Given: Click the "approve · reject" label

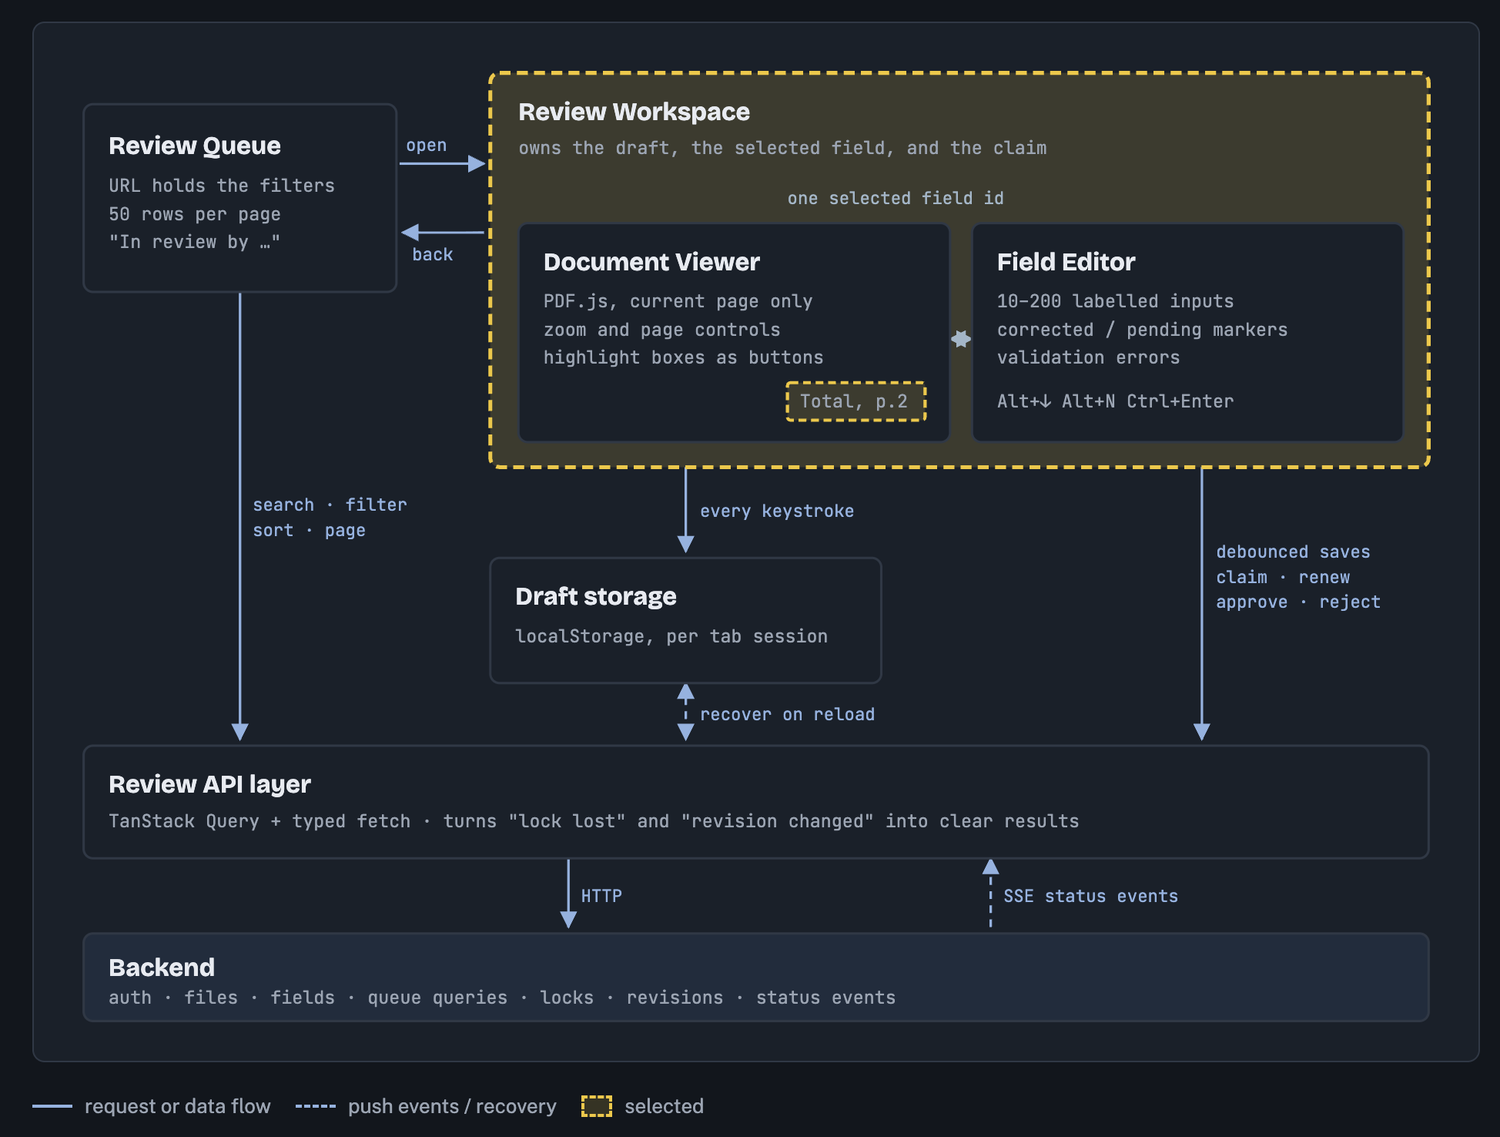Looking at the screenshot, I should 1298,602.
